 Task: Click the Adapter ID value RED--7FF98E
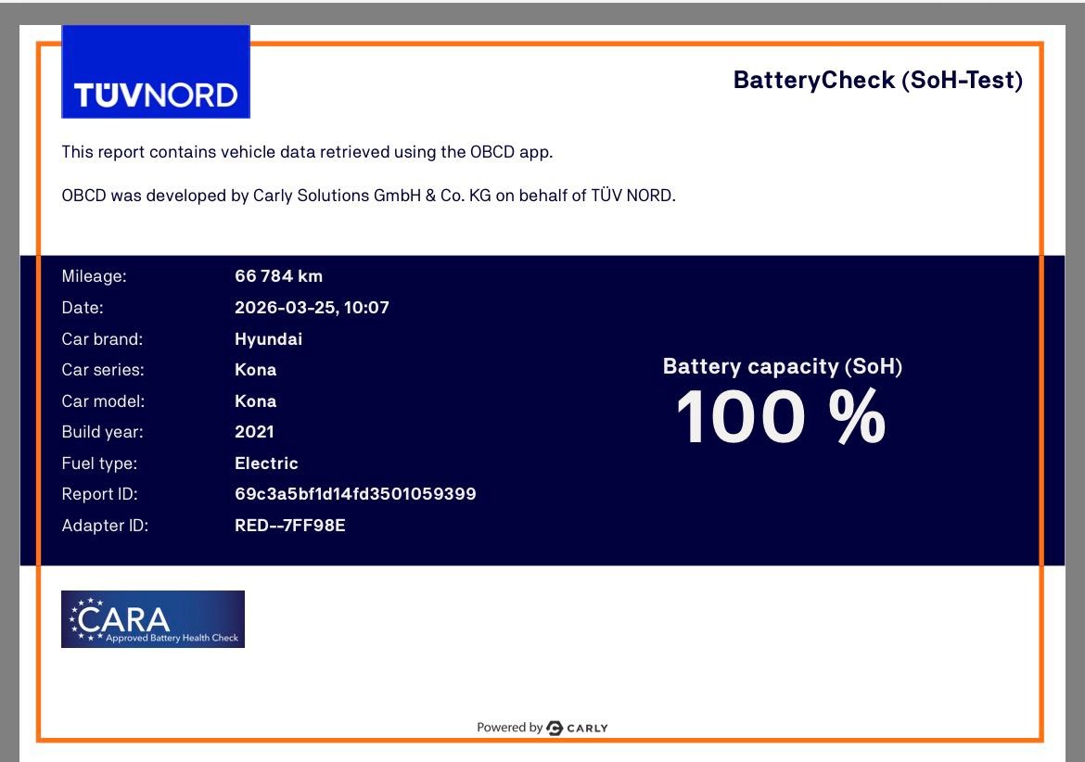click(289, 526)
